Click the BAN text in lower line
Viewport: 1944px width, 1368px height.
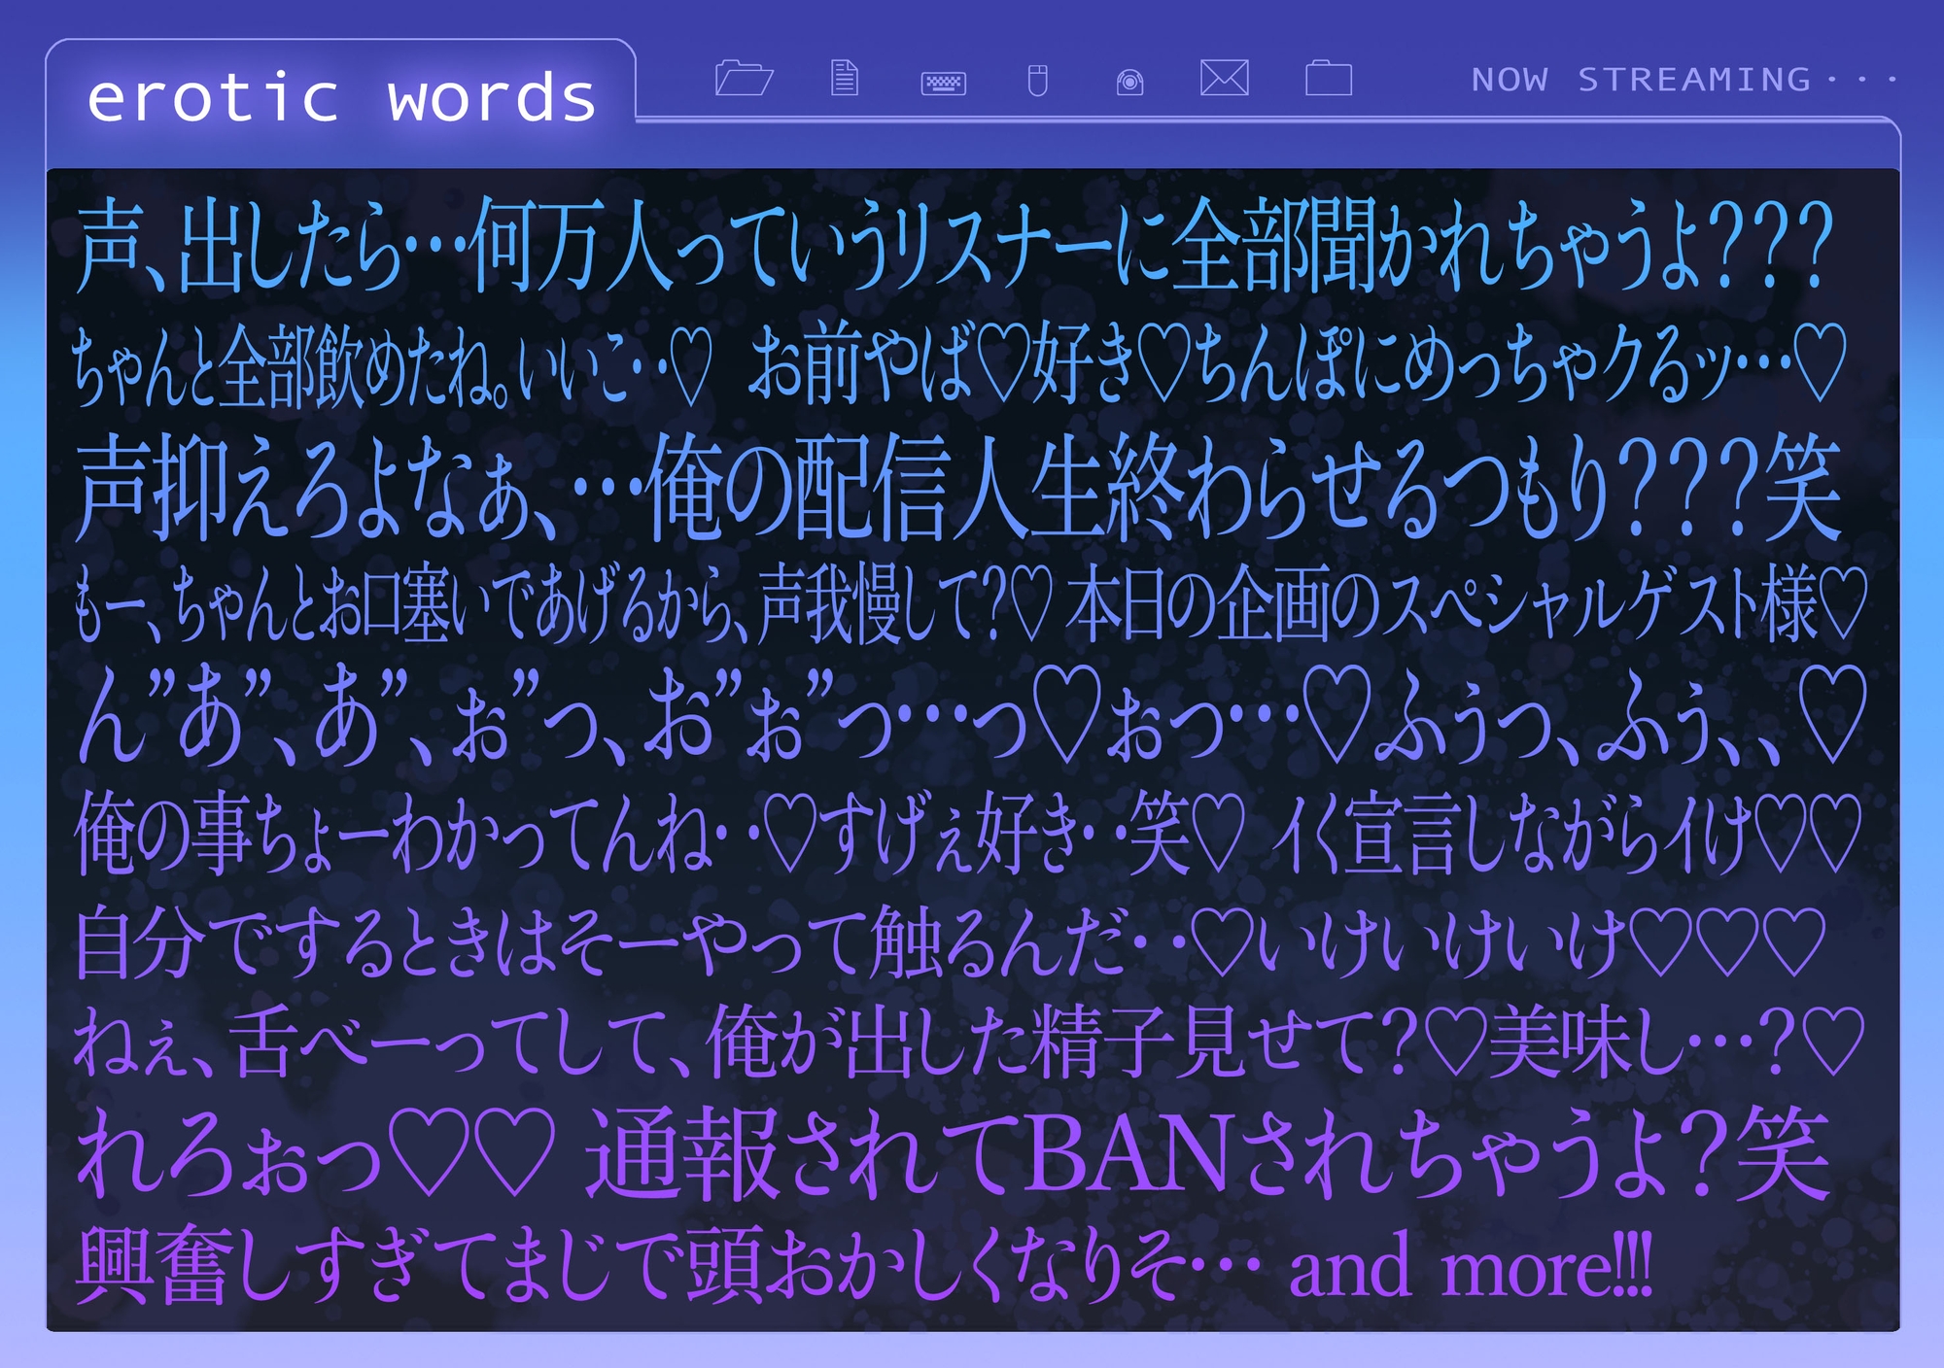tap(1130, 1153)
